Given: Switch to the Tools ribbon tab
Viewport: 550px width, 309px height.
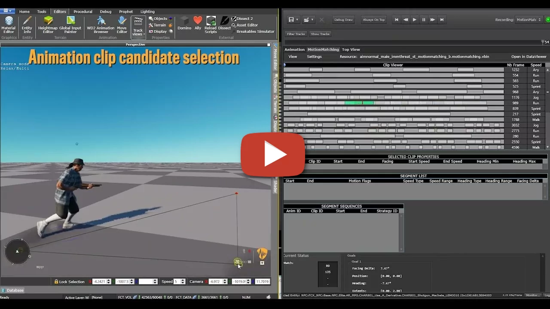Looking at the screenshot, I should 42,12.
